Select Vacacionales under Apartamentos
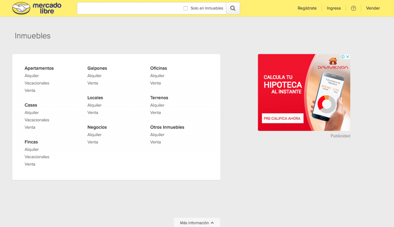Image resolution: width=394 pixels, height=227 pixels. (37, 83)
